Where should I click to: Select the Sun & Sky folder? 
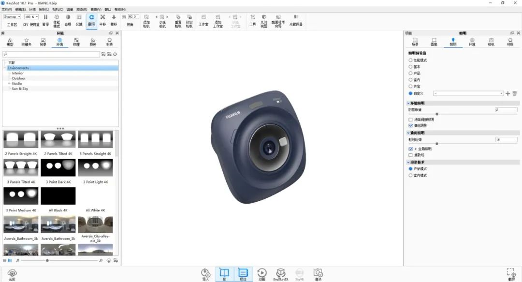(x=20, y=89)
